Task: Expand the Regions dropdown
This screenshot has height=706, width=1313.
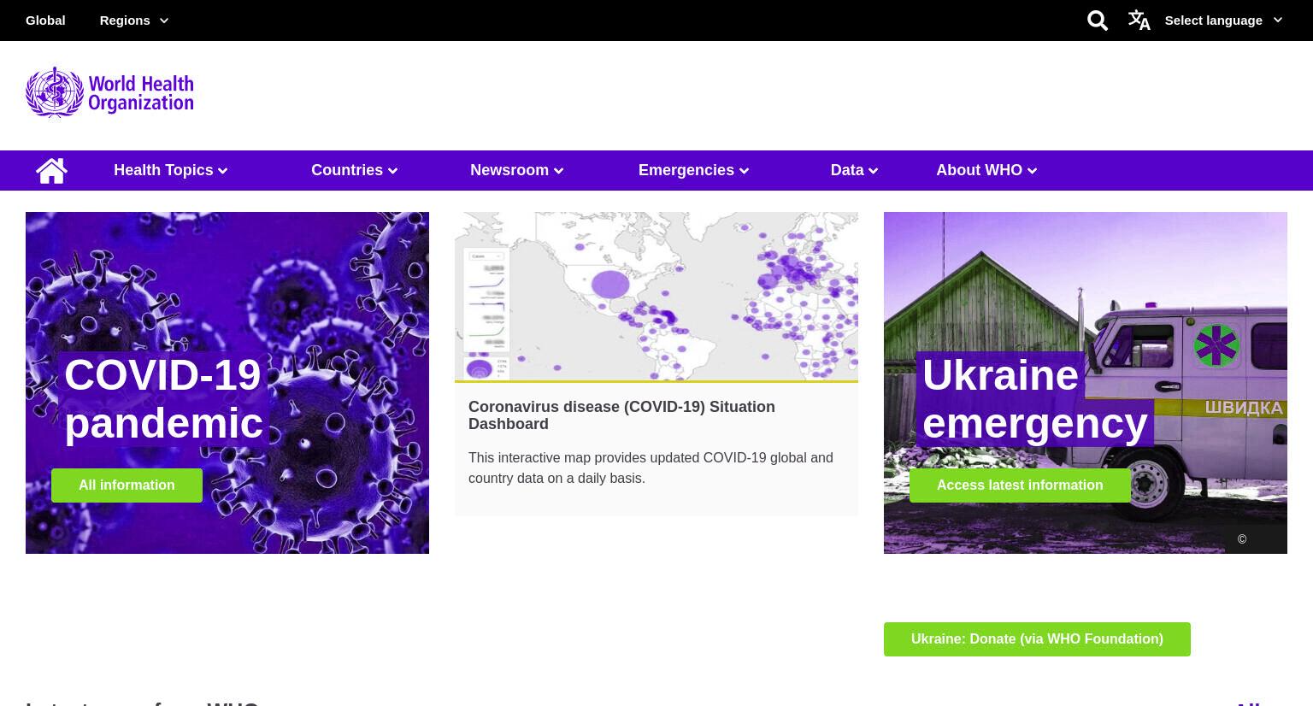Action: pos(134,21)
